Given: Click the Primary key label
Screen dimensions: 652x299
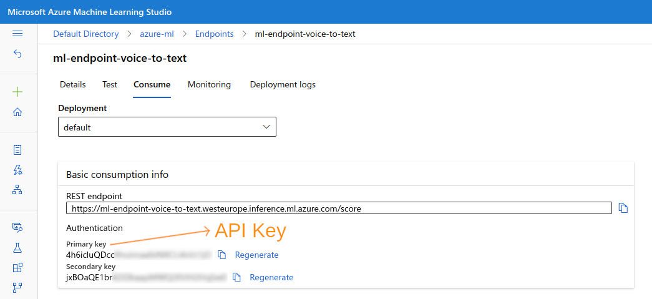Looking at the screenshot, I should (x=86, y=244).
